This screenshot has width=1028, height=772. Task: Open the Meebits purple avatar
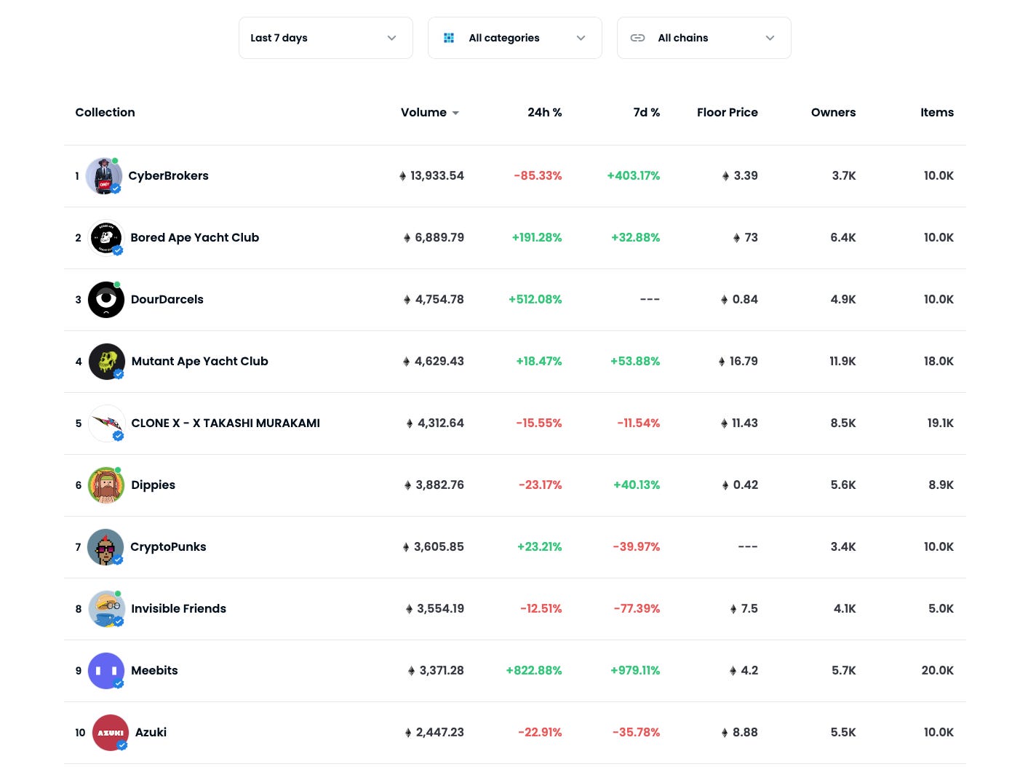[x=106, y=671]
